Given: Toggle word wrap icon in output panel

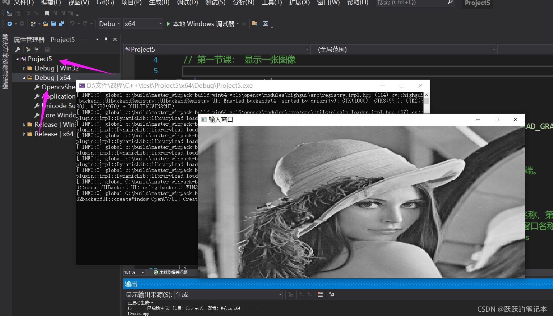Looking at the screenshot, I should [x=331, y=294].
